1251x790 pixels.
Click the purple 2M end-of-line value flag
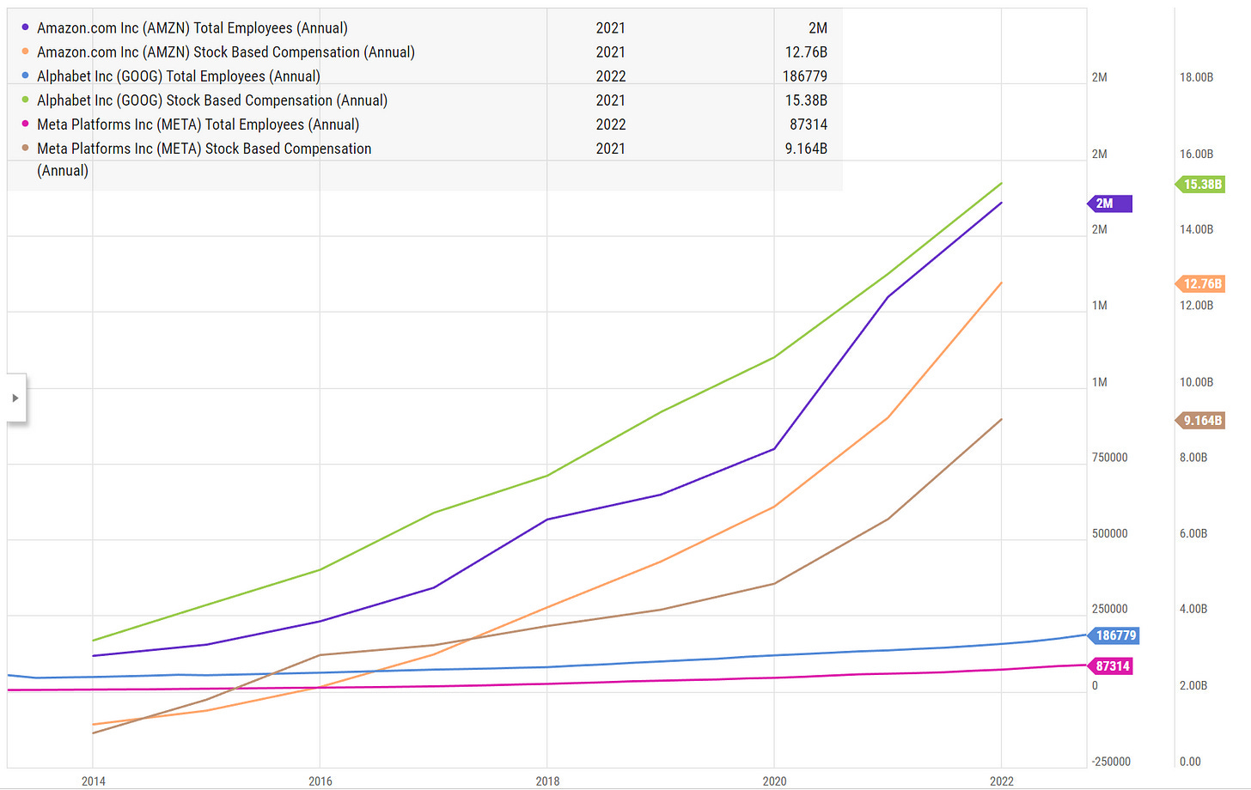click(1109, 204)
